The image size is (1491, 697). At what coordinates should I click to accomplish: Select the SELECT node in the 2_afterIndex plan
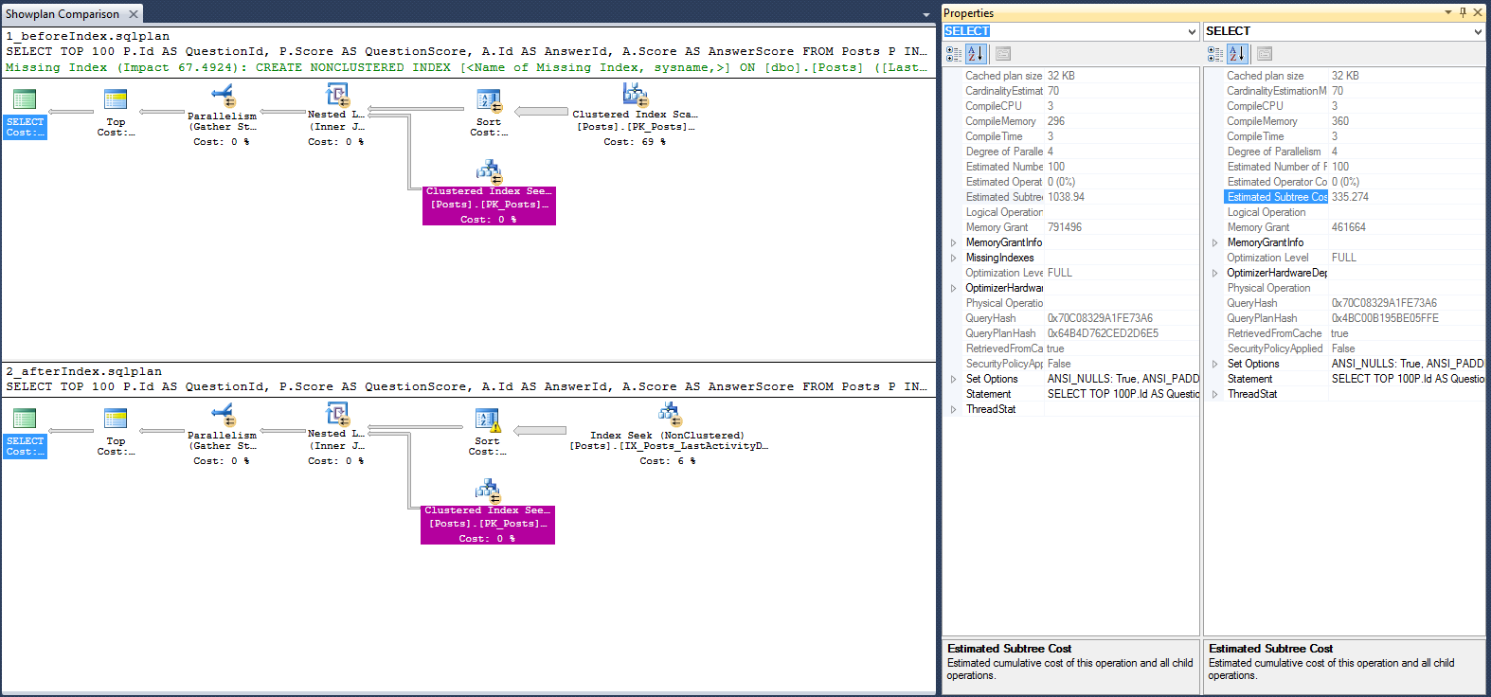click(x=25, y=434)
